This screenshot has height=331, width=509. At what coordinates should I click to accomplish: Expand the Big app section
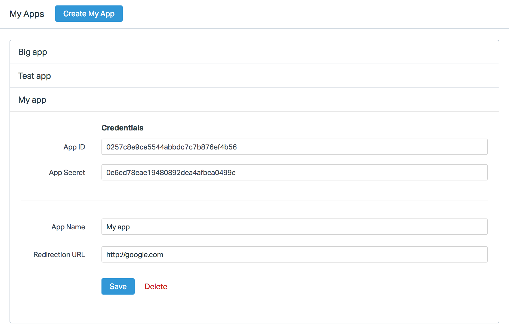point(33,52)
